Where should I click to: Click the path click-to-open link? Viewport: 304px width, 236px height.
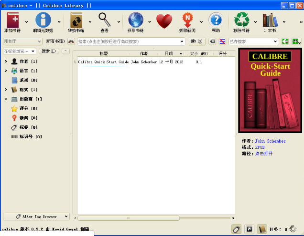tap(264, 154)
